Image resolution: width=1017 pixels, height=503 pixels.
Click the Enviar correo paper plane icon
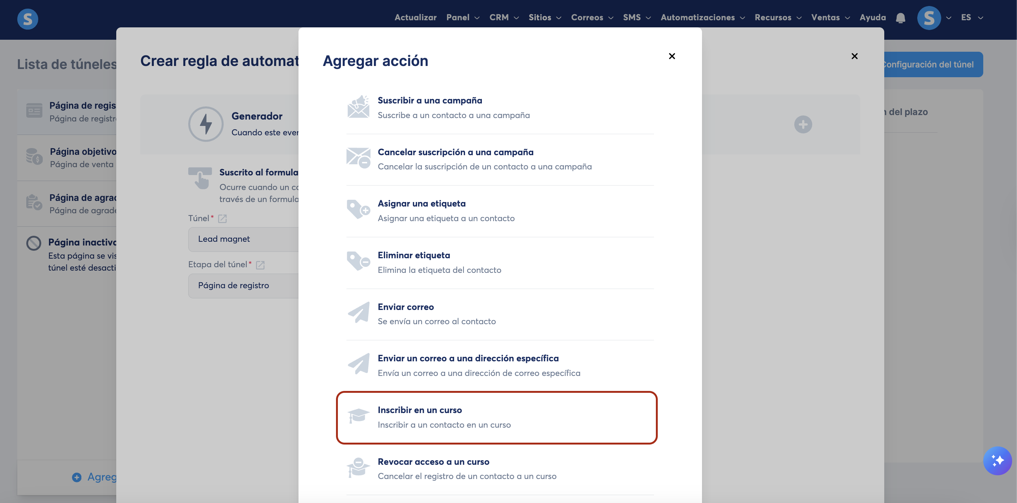(358, 313)
